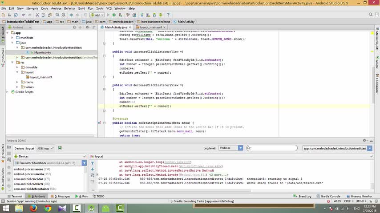Toggle soft wraps in logcat

(93, 175)
